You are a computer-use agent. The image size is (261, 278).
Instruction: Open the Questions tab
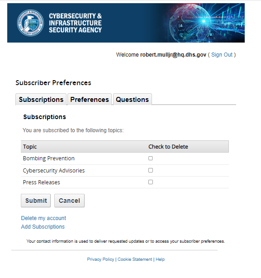pyautogui.click(x=132, y=100)
